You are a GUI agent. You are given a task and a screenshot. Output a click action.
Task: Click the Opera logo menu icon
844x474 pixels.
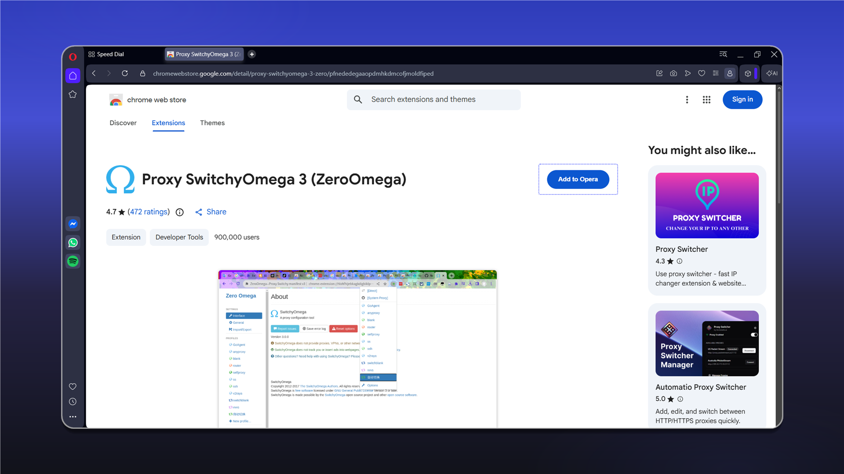[x=73, y=57]
